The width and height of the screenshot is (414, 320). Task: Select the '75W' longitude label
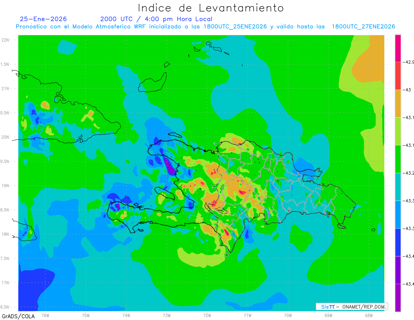[86, 315]
